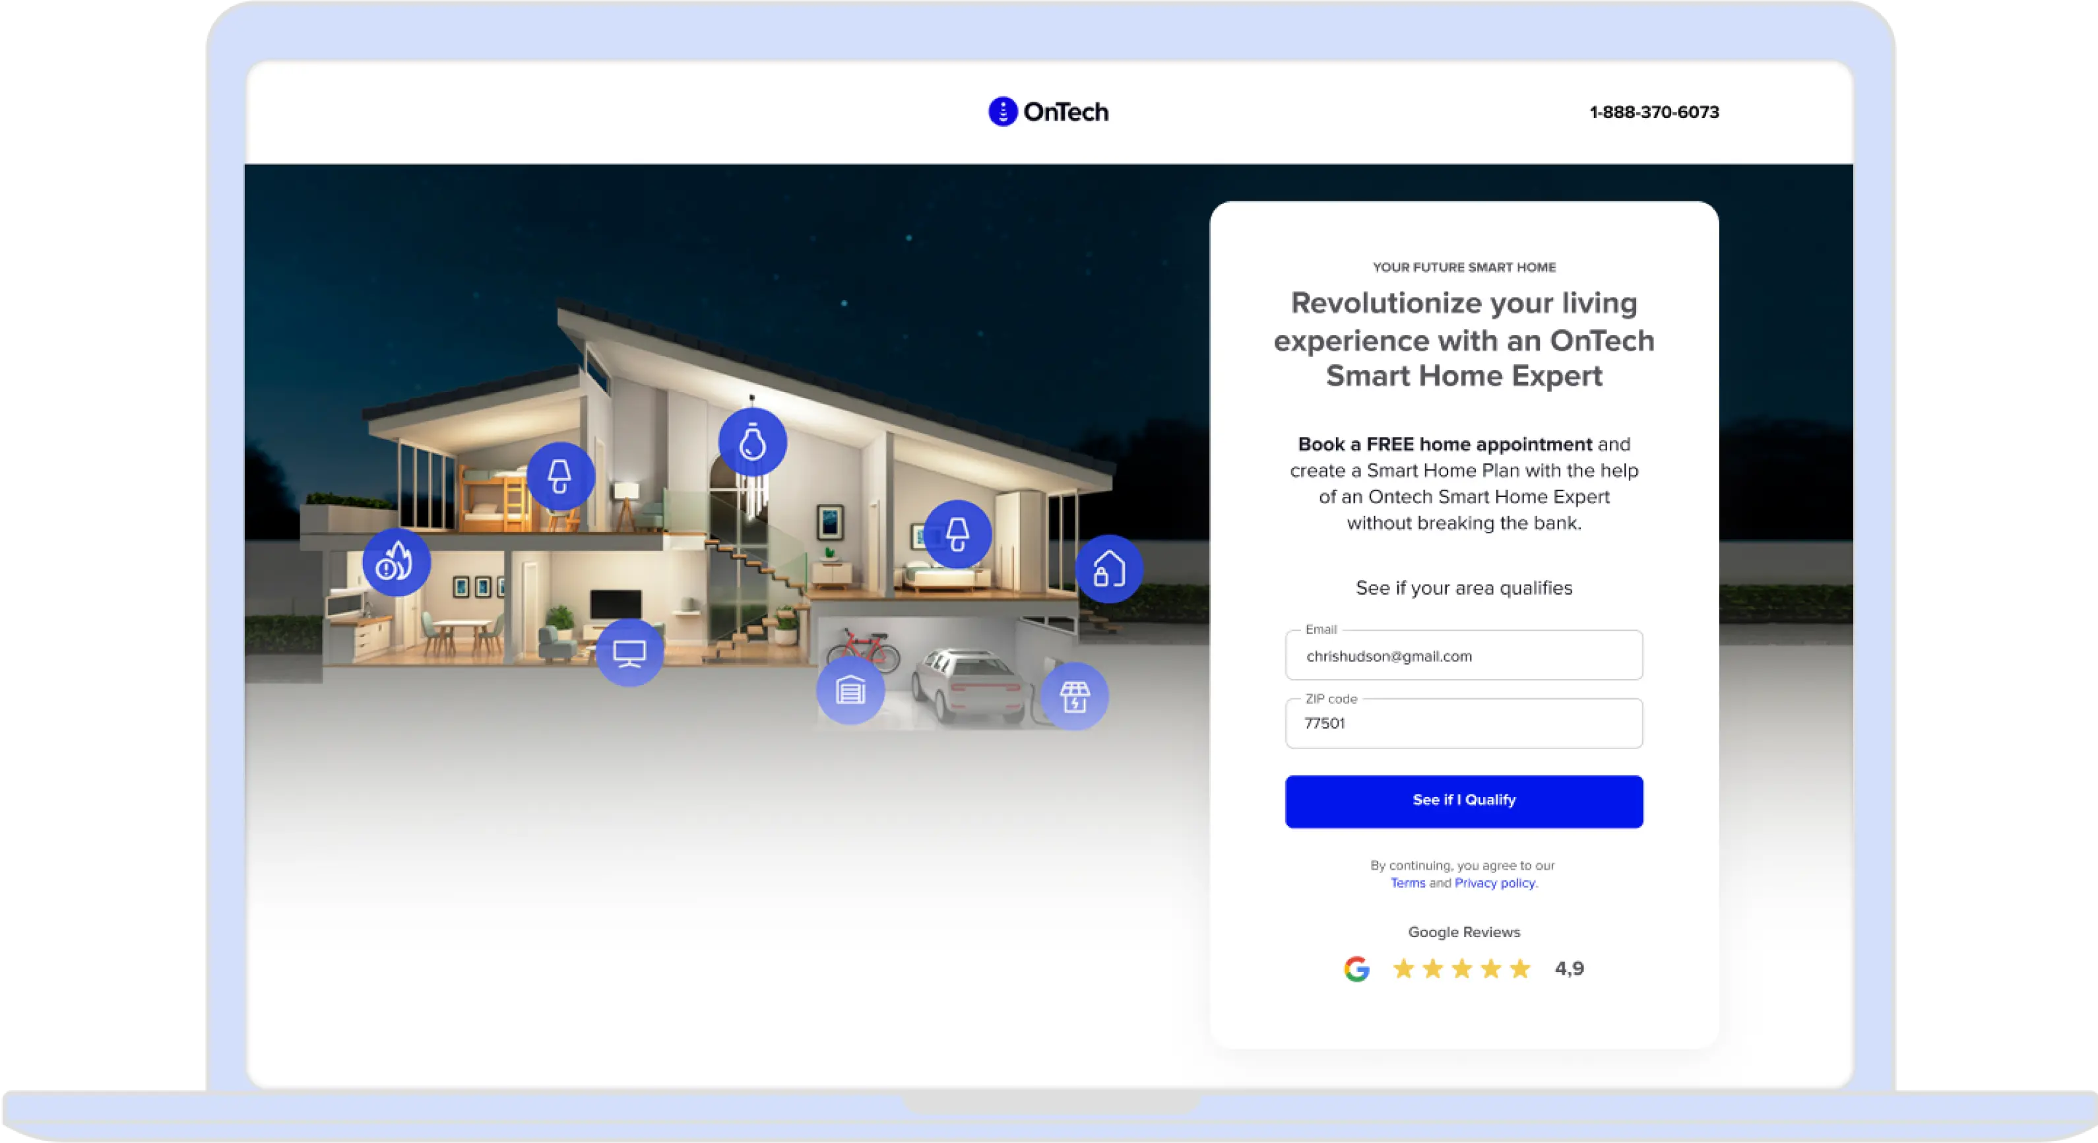The width and height of the screenshot is (2098, 1143).
Task: Click the OnTech logo in the header
Action: coord(1048,112)
